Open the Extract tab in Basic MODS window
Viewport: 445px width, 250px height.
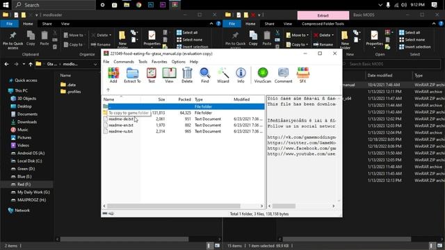pos(323,15)
